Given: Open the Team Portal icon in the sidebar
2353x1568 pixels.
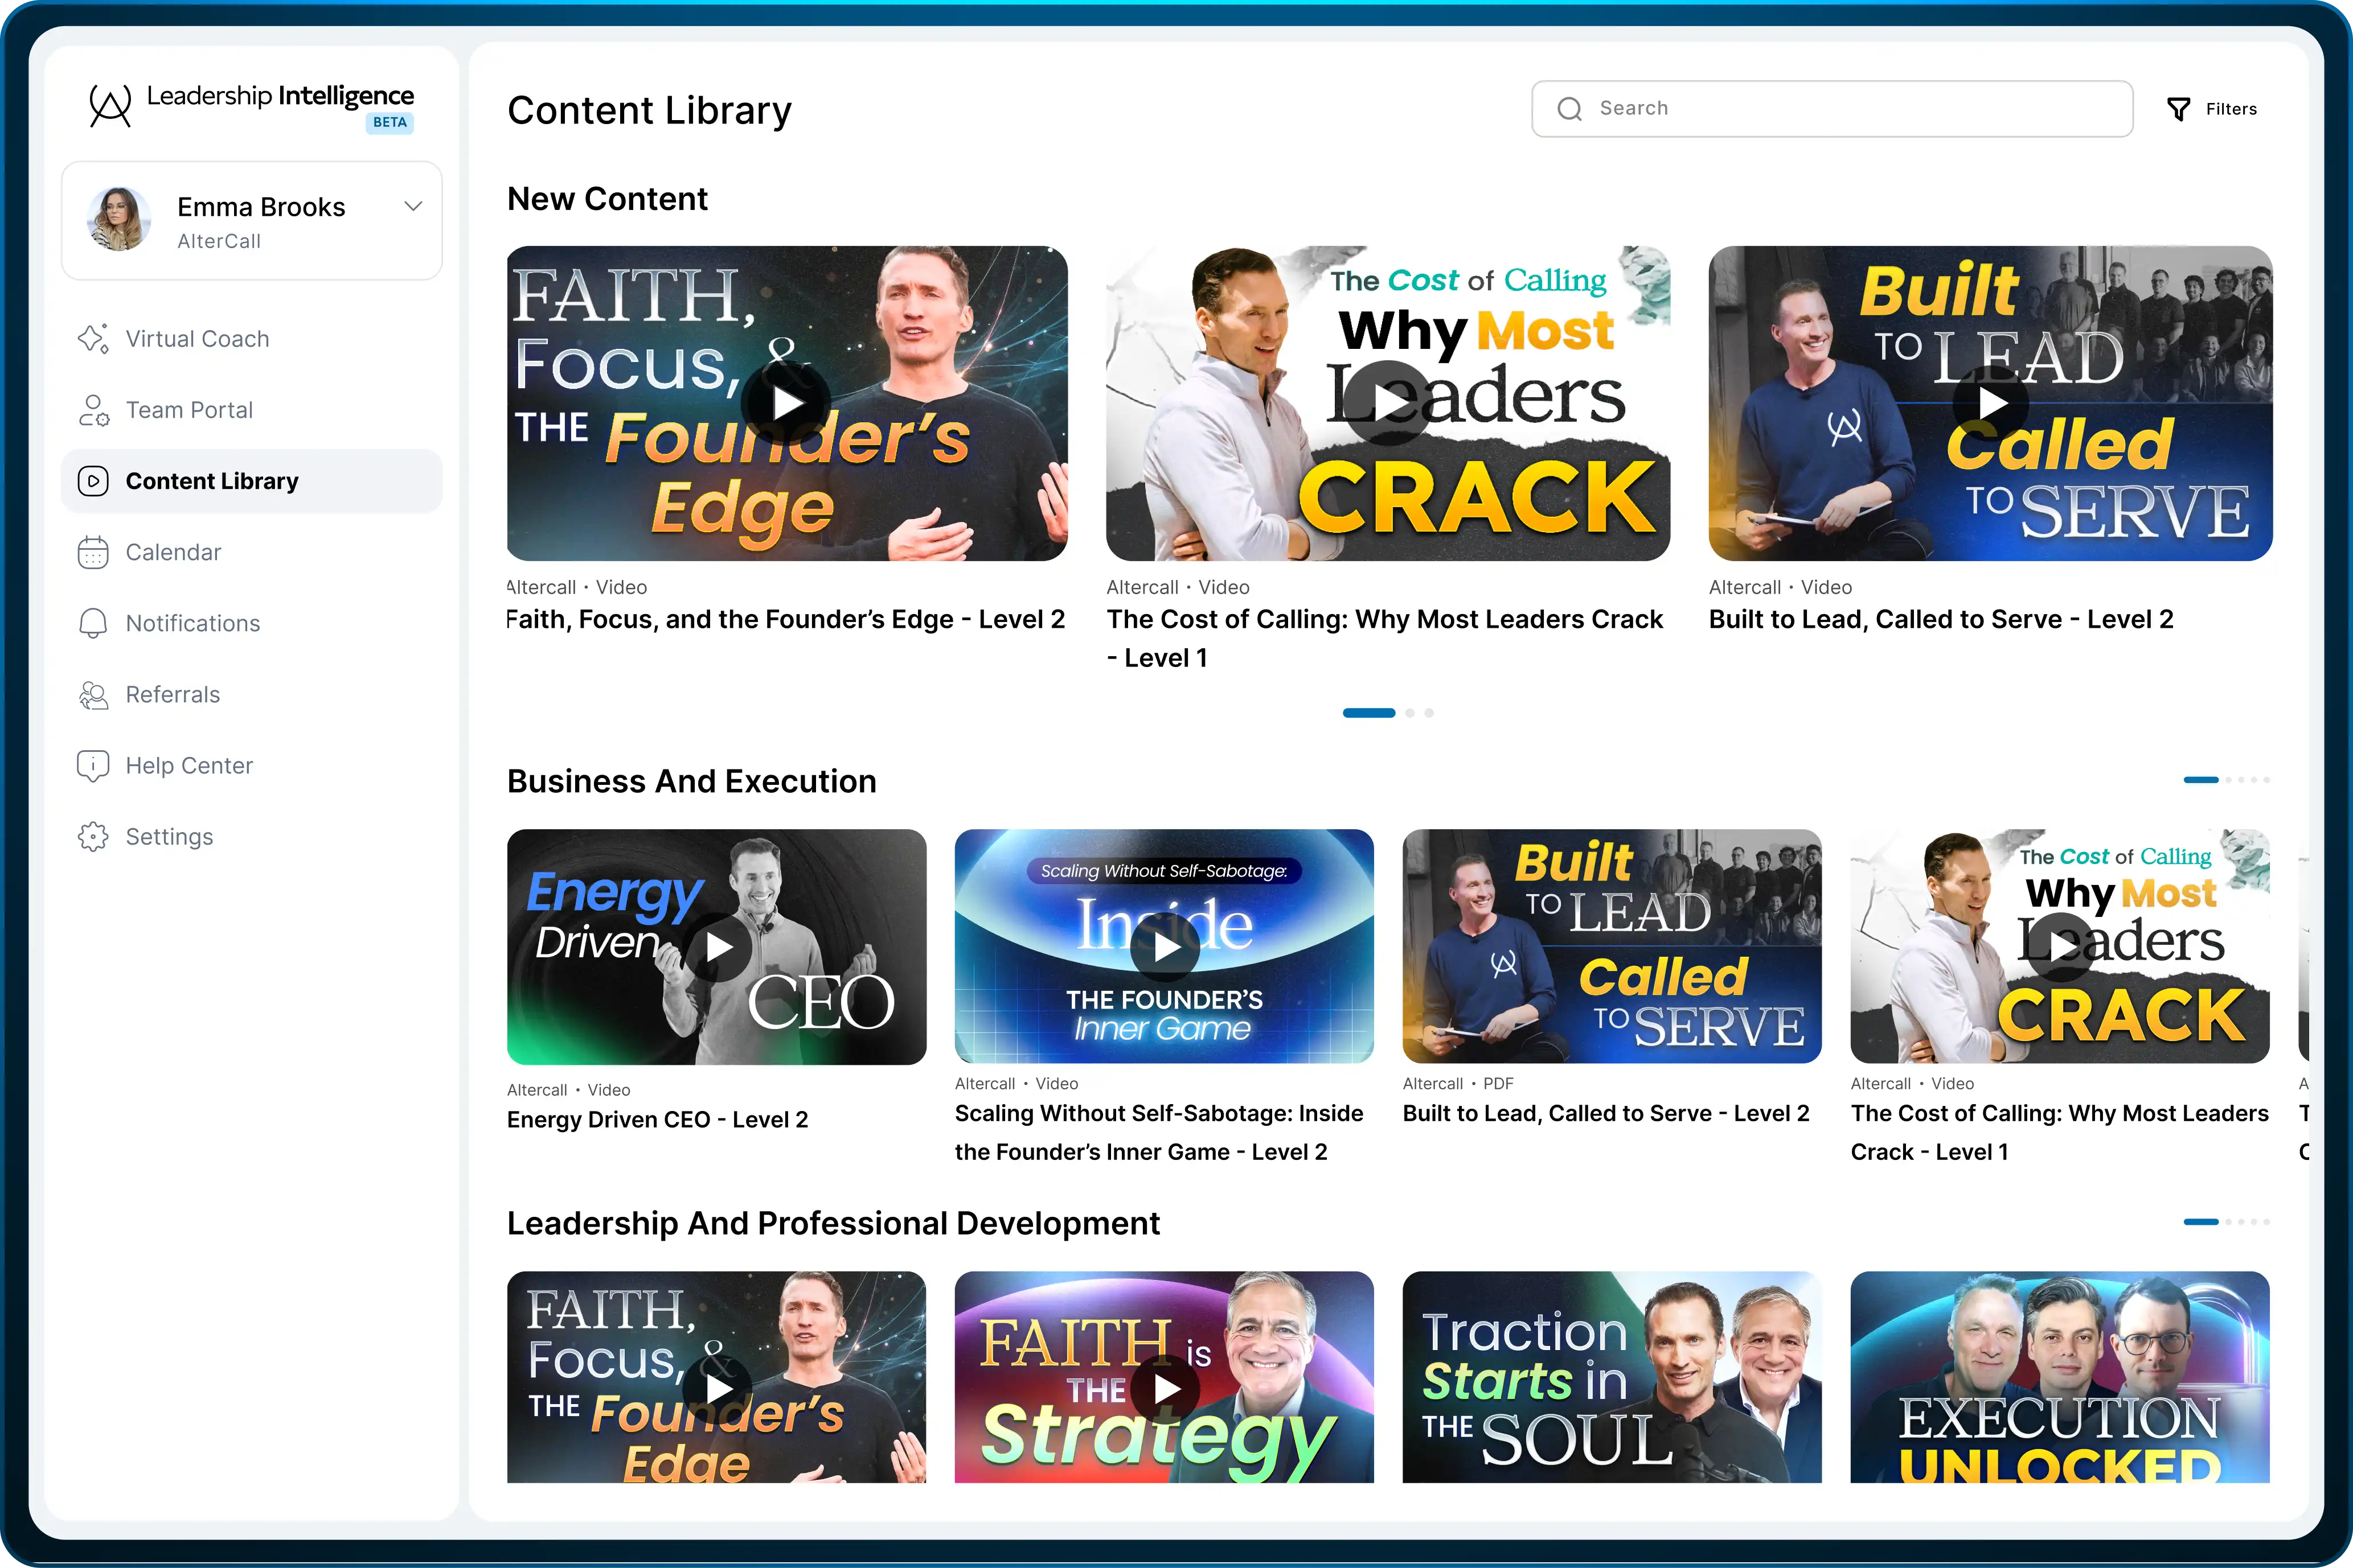Looking at the screenshot, I should click(x=93, y=410).
